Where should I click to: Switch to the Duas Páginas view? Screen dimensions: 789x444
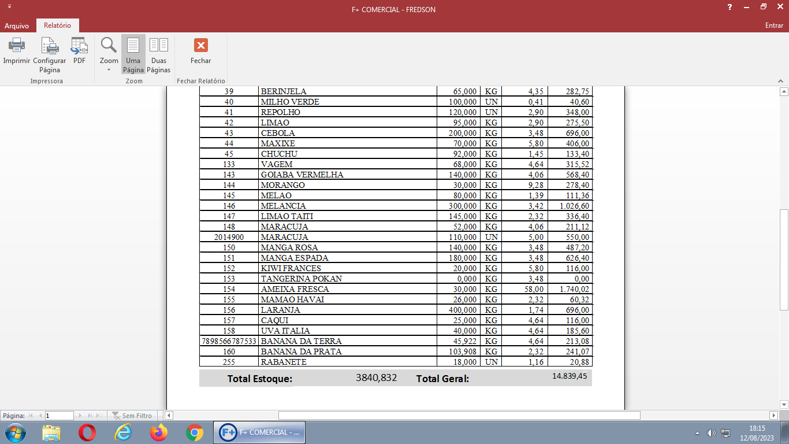pyautogui.click(x=159, y=55)
